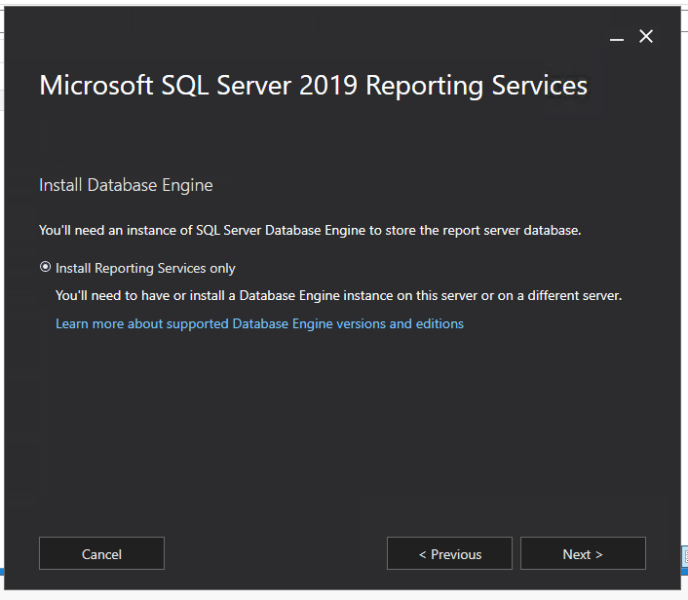Screen dimensions: 688x600
Task: Click the right angle bracket on Next
Action: [599, 554]
